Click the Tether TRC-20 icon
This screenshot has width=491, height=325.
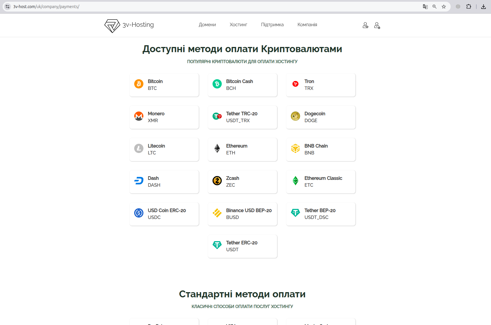click(217, 116)
